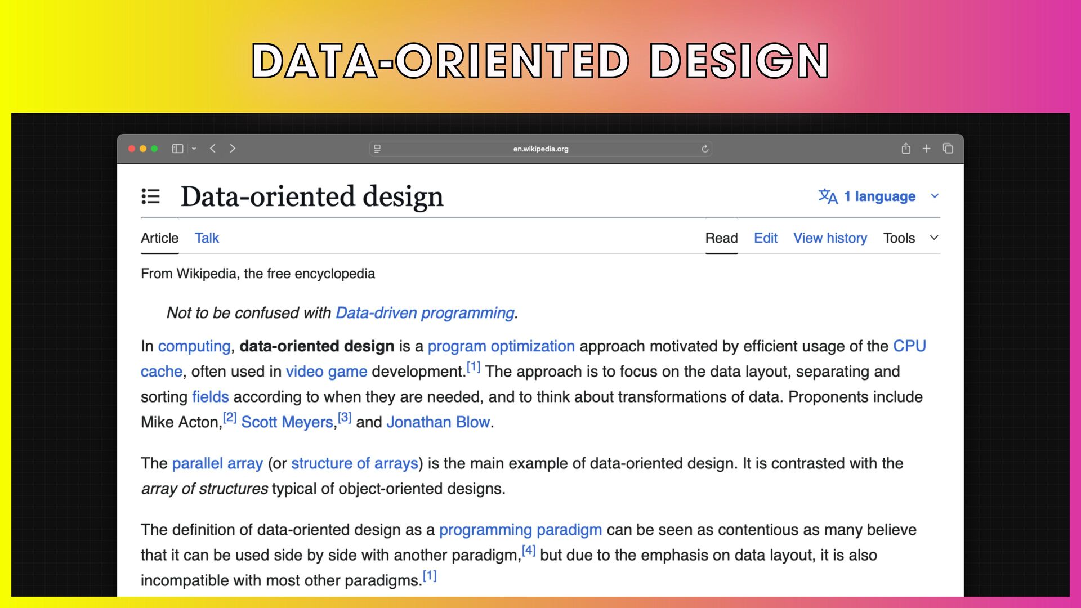Open the program optimization link
Image resolution: width=1081 pixels, height=608 pixels.
point(501,346)
